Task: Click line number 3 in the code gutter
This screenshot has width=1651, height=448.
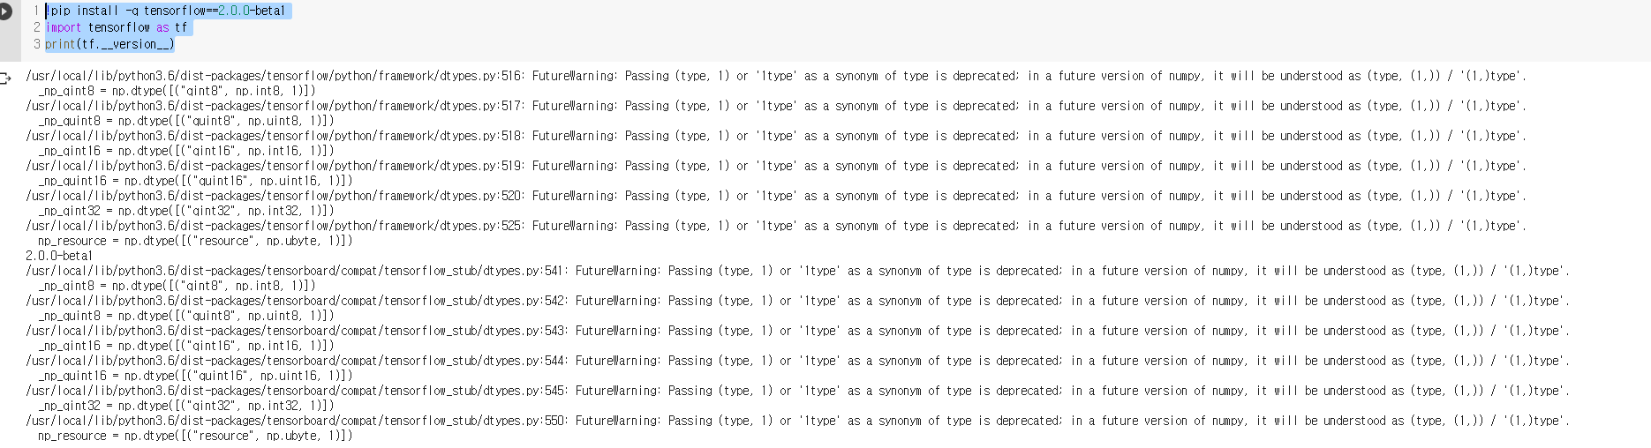Action: click(36, 44)
